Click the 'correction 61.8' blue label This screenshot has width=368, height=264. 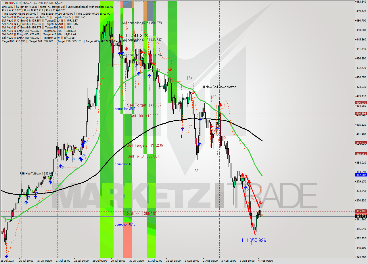pos(125,164)
